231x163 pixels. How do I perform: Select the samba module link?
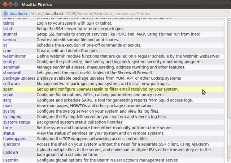9,39
